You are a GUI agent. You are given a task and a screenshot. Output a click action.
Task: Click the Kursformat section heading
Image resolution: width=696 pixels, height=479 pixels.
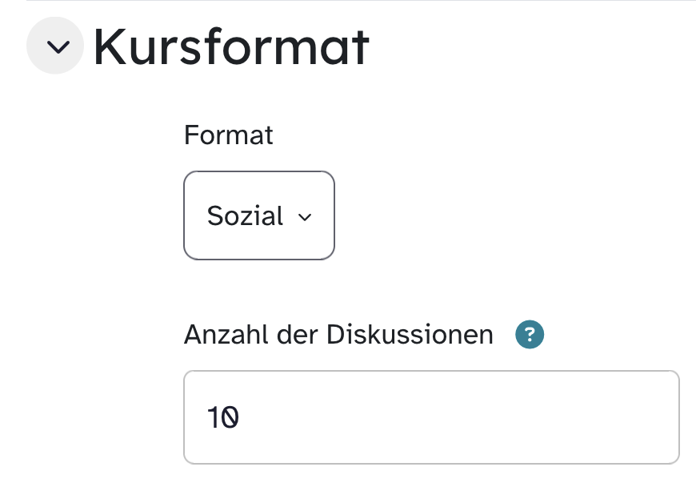pyautogui.click(x=231, y=47)
